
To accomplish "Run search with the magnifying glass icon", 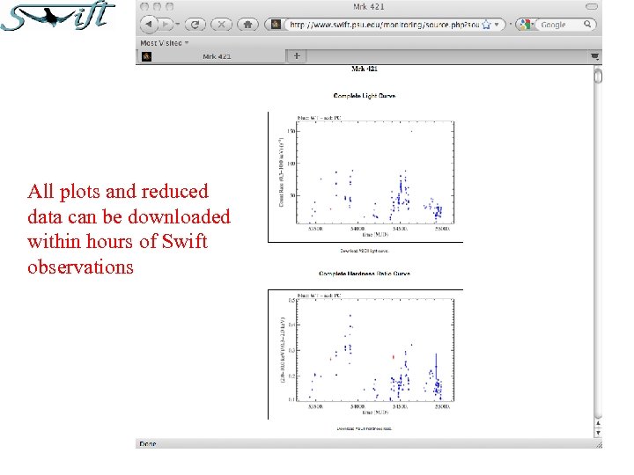I will (x=587, y=25).
